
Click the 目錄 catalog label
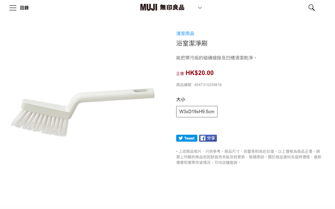[x=24, y=8]
